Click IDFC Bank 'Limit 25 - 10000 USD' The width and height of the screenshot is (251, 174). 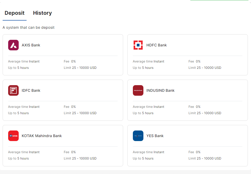[80, 113]
